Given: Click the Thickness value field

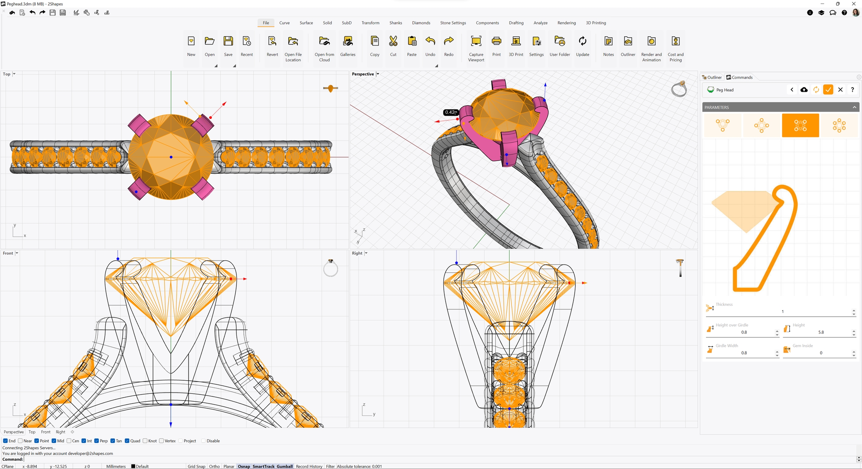Looking at the screenshot, I should 782,312.
